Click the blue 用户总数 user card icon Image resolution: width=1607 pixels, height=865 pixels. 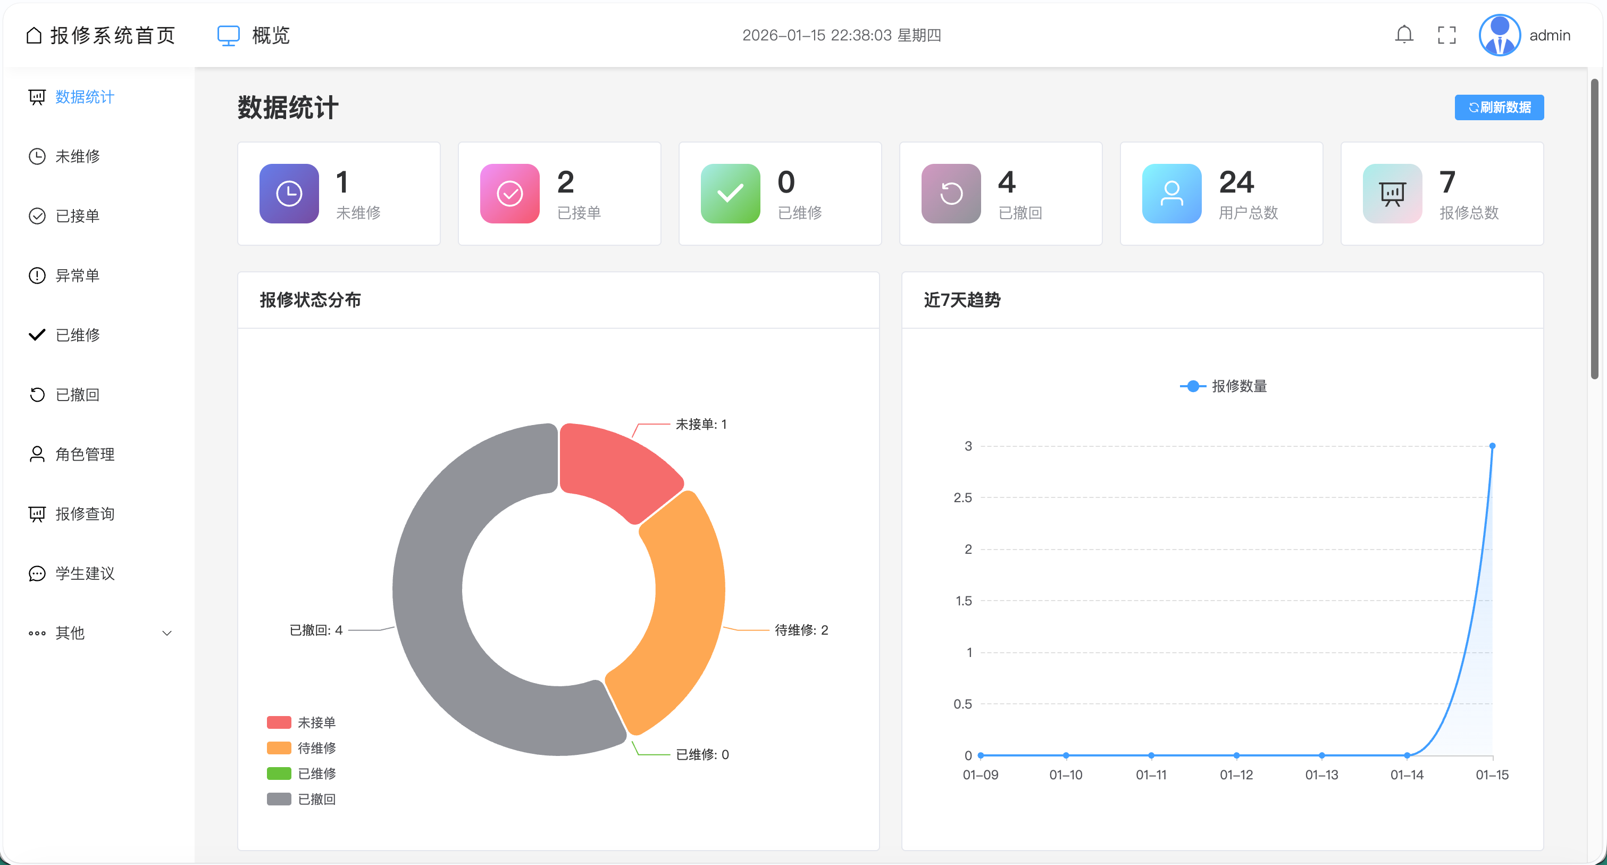click(x=1171, y=194)
